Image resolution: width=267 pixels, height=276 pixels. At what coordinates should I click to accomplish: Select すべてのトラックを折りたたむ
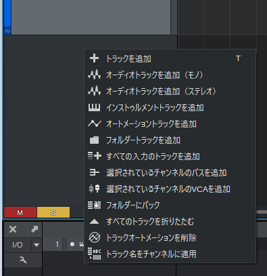pos(170,221)
